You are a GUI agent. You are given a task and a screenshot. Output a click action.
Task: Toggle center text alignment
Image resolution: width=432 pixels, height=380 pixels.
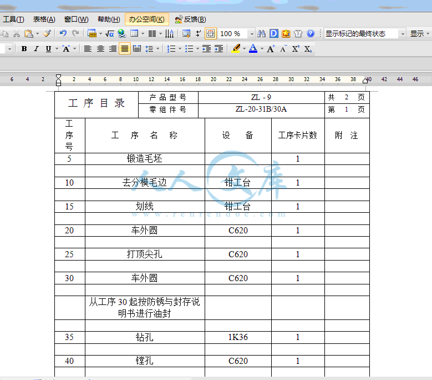coord(100,49)
